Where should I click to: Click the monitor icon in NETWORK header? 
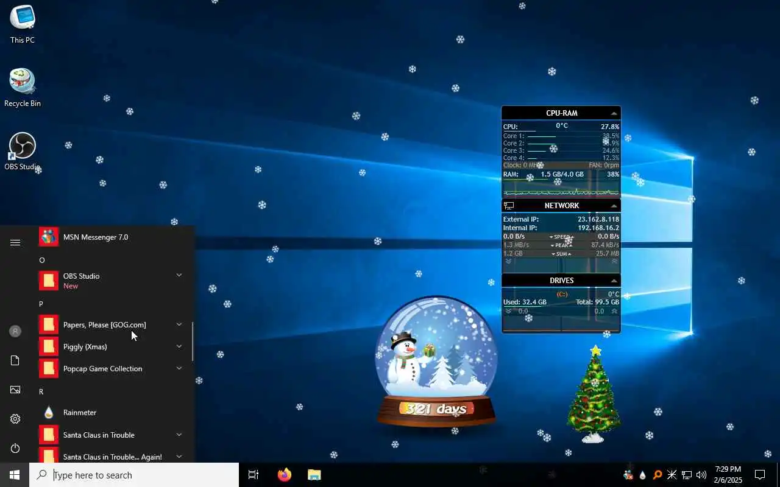click(x=509, y=206)
